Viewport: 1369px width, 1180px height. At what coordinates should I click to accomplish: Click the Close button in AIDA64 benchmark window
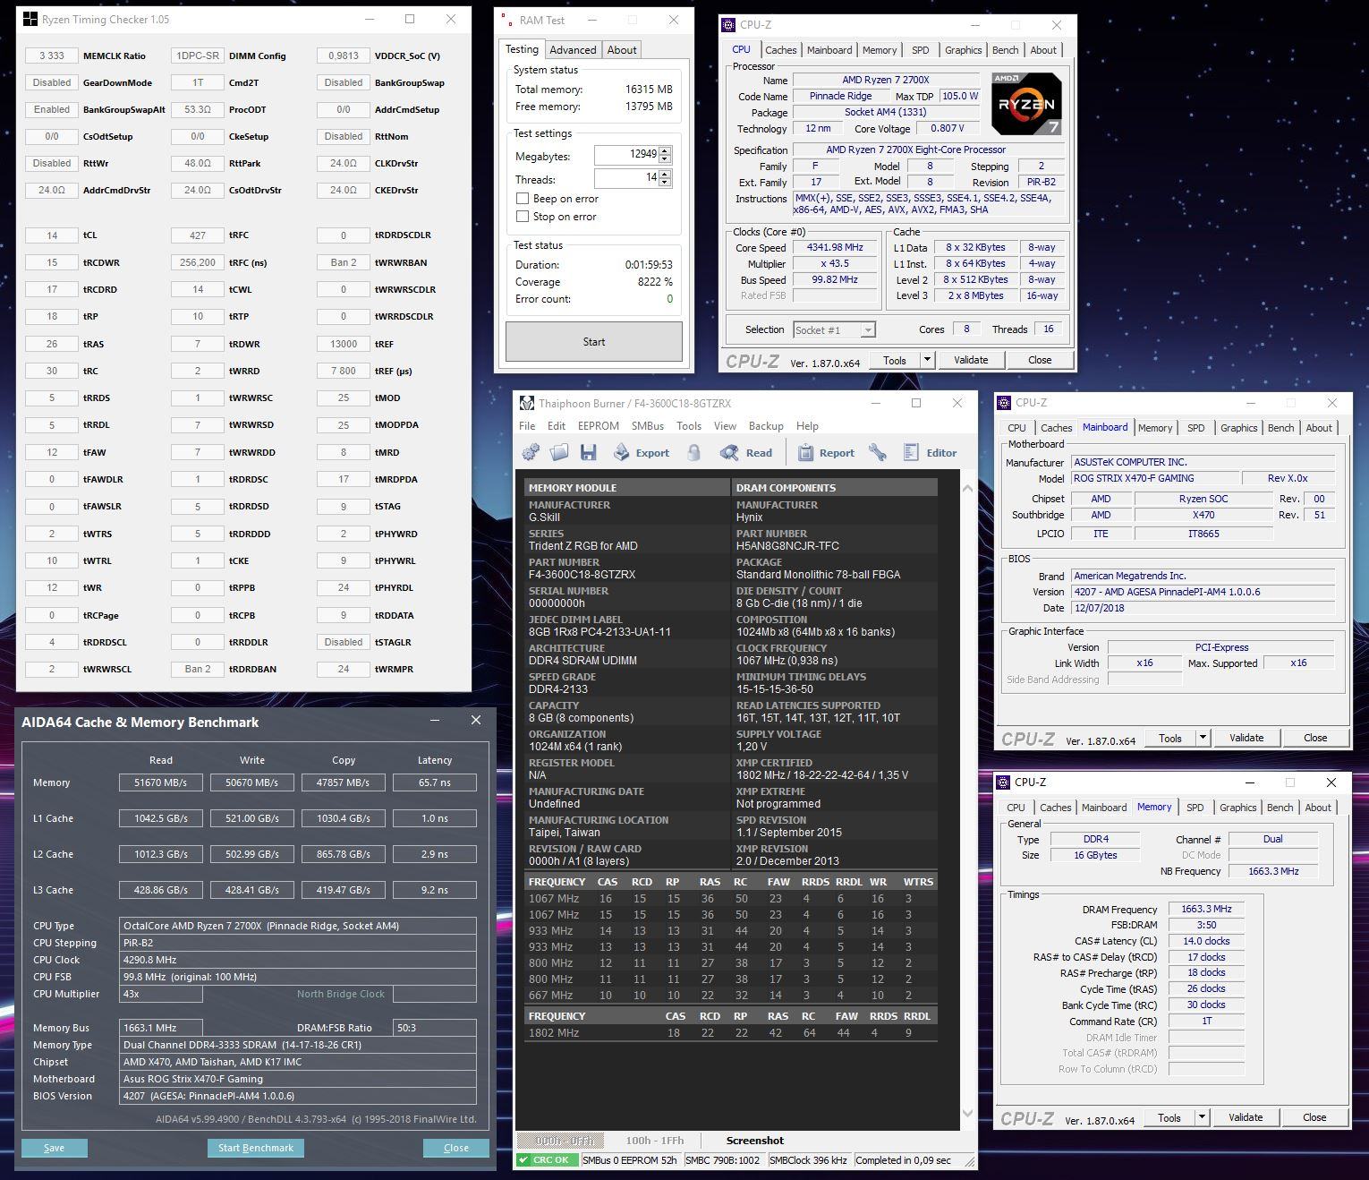(456, 1148)
